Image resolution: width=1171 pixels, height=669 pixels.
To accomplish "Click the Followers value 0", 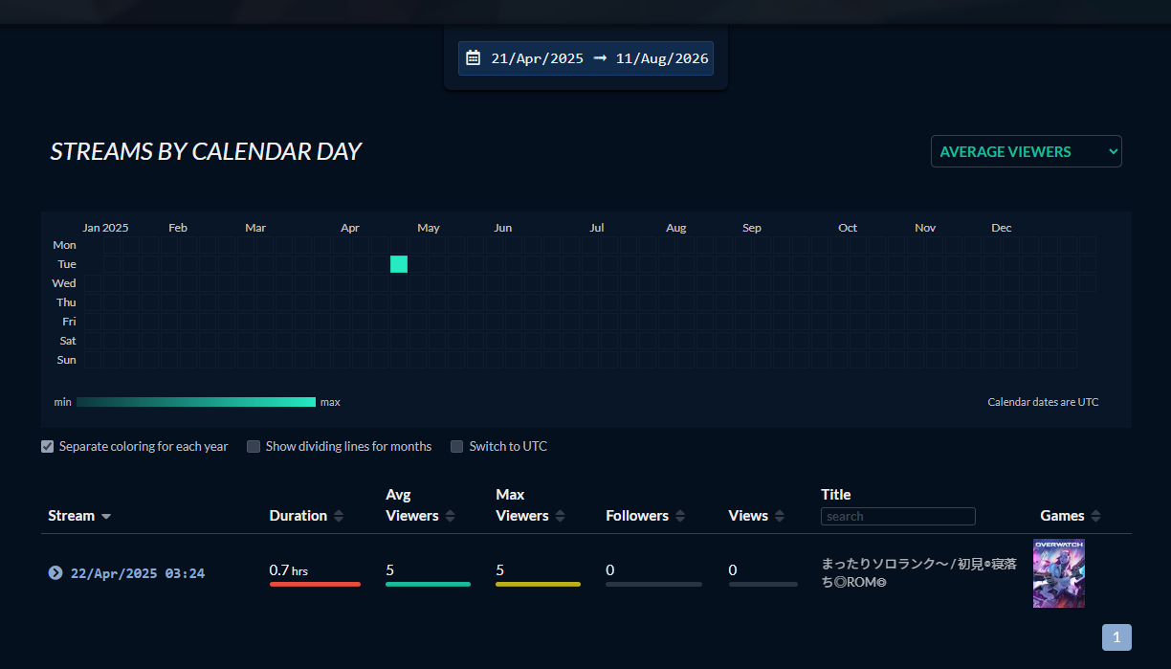I will [x=610, y=570].
